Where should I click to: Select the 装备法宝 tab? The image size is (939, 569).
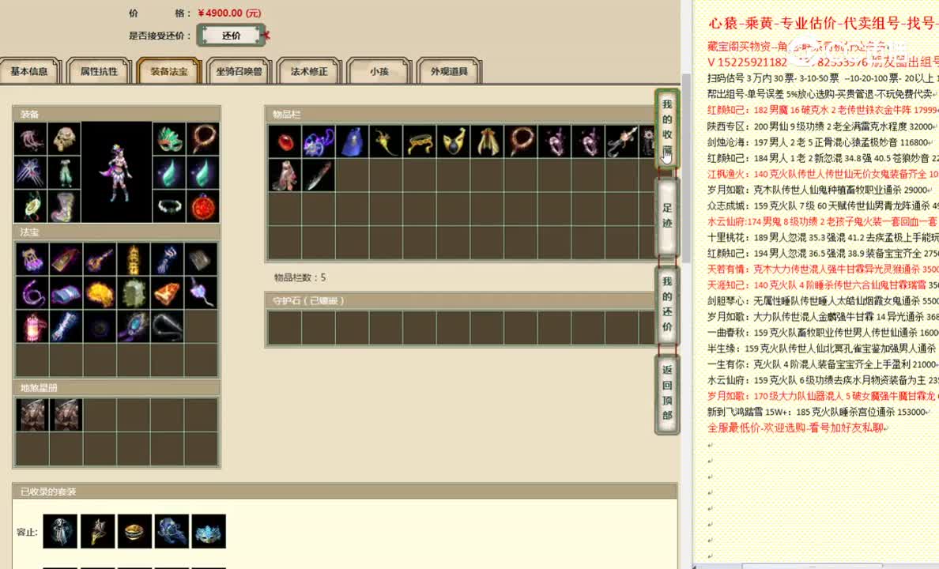[169, 71]
